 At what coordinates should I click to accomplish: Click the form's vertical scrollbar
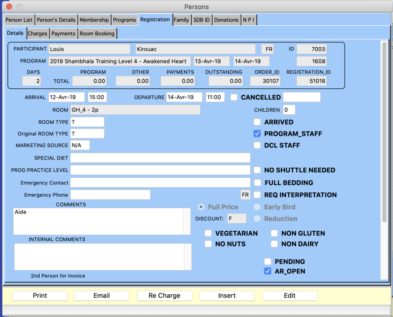click(384, 131)
